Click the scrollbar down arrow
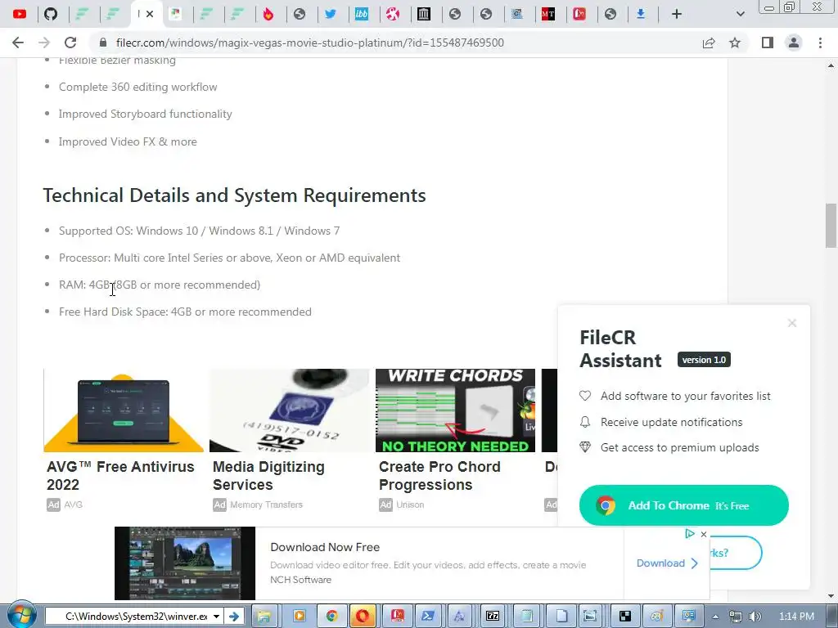The height and width of the screenshot is (628, 838). pos(831,596)
